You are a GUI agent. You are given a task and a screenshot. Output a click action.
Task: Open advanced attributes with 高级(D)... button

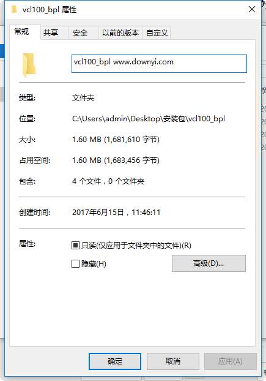(209, 263)
